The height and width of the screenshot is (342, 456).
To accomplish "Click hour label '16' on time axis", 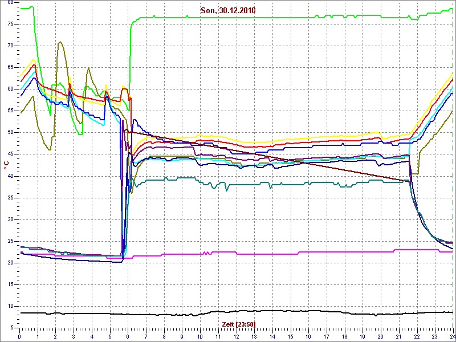I will [308, 336].
